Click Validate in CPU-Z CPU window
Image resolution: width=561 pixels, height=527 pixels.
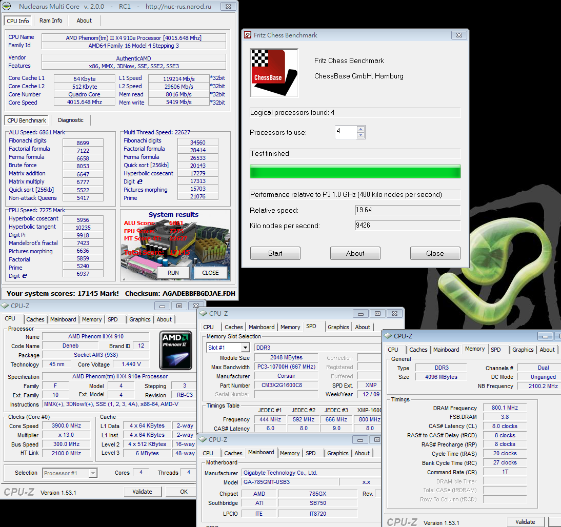pos(143,492)
